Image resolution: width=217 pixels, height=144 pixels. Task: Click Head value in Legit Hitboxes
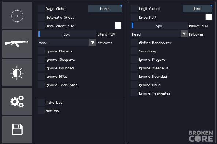pyautogui.click(x=136, y=34)
